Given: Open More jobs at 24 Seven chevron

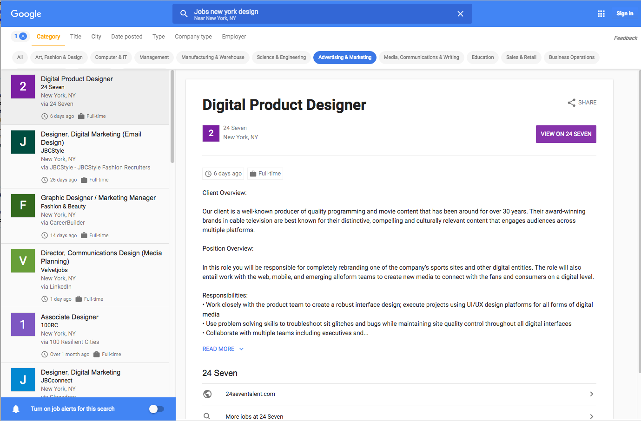Looking at the screenshot, I should (x=591, y=416).
